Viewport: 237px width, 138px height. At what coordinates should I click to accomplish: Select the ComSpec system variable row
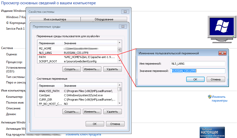click(77, 95)
